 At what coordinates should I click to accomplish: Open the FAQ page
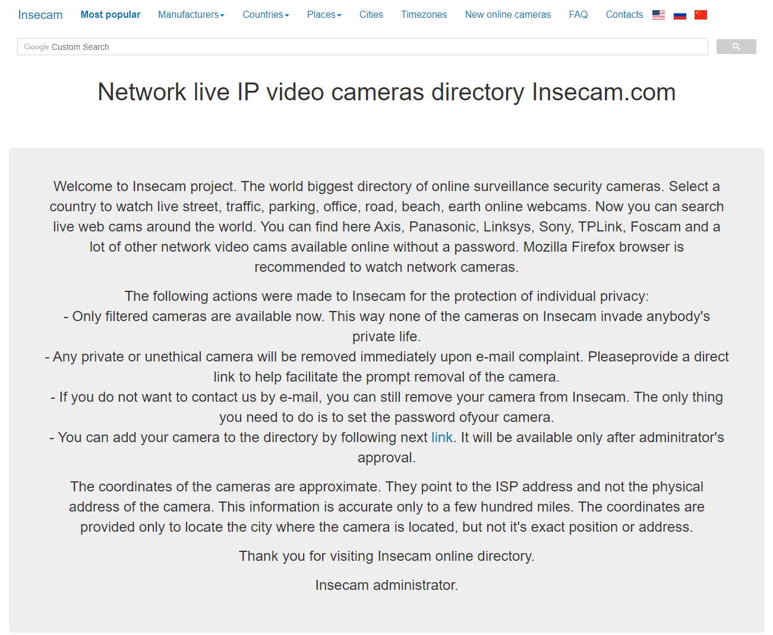[x=578, y=15]
